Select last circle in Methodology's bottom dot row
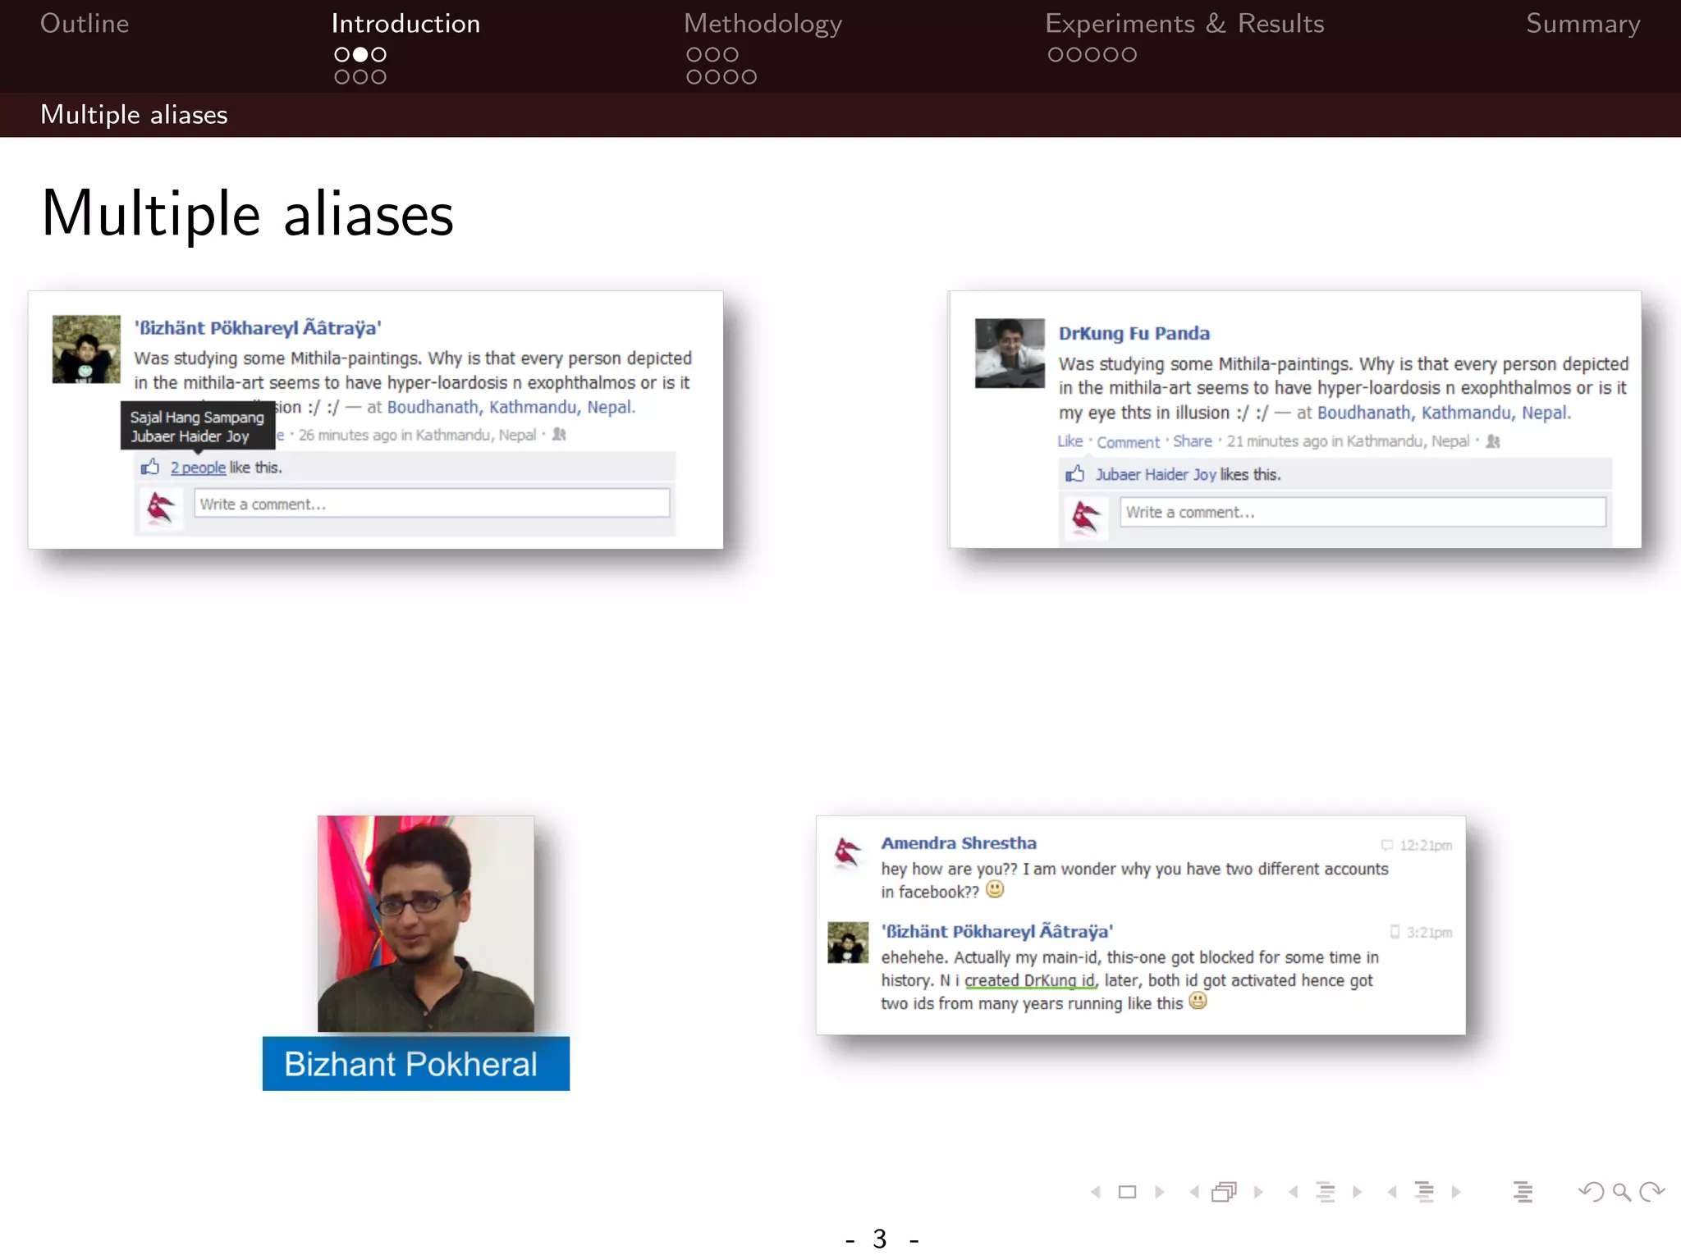 [x=749, y=77]
